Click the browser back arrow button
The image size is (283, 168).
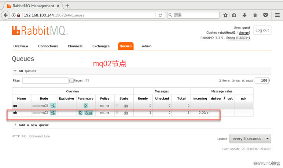[5, 15]
